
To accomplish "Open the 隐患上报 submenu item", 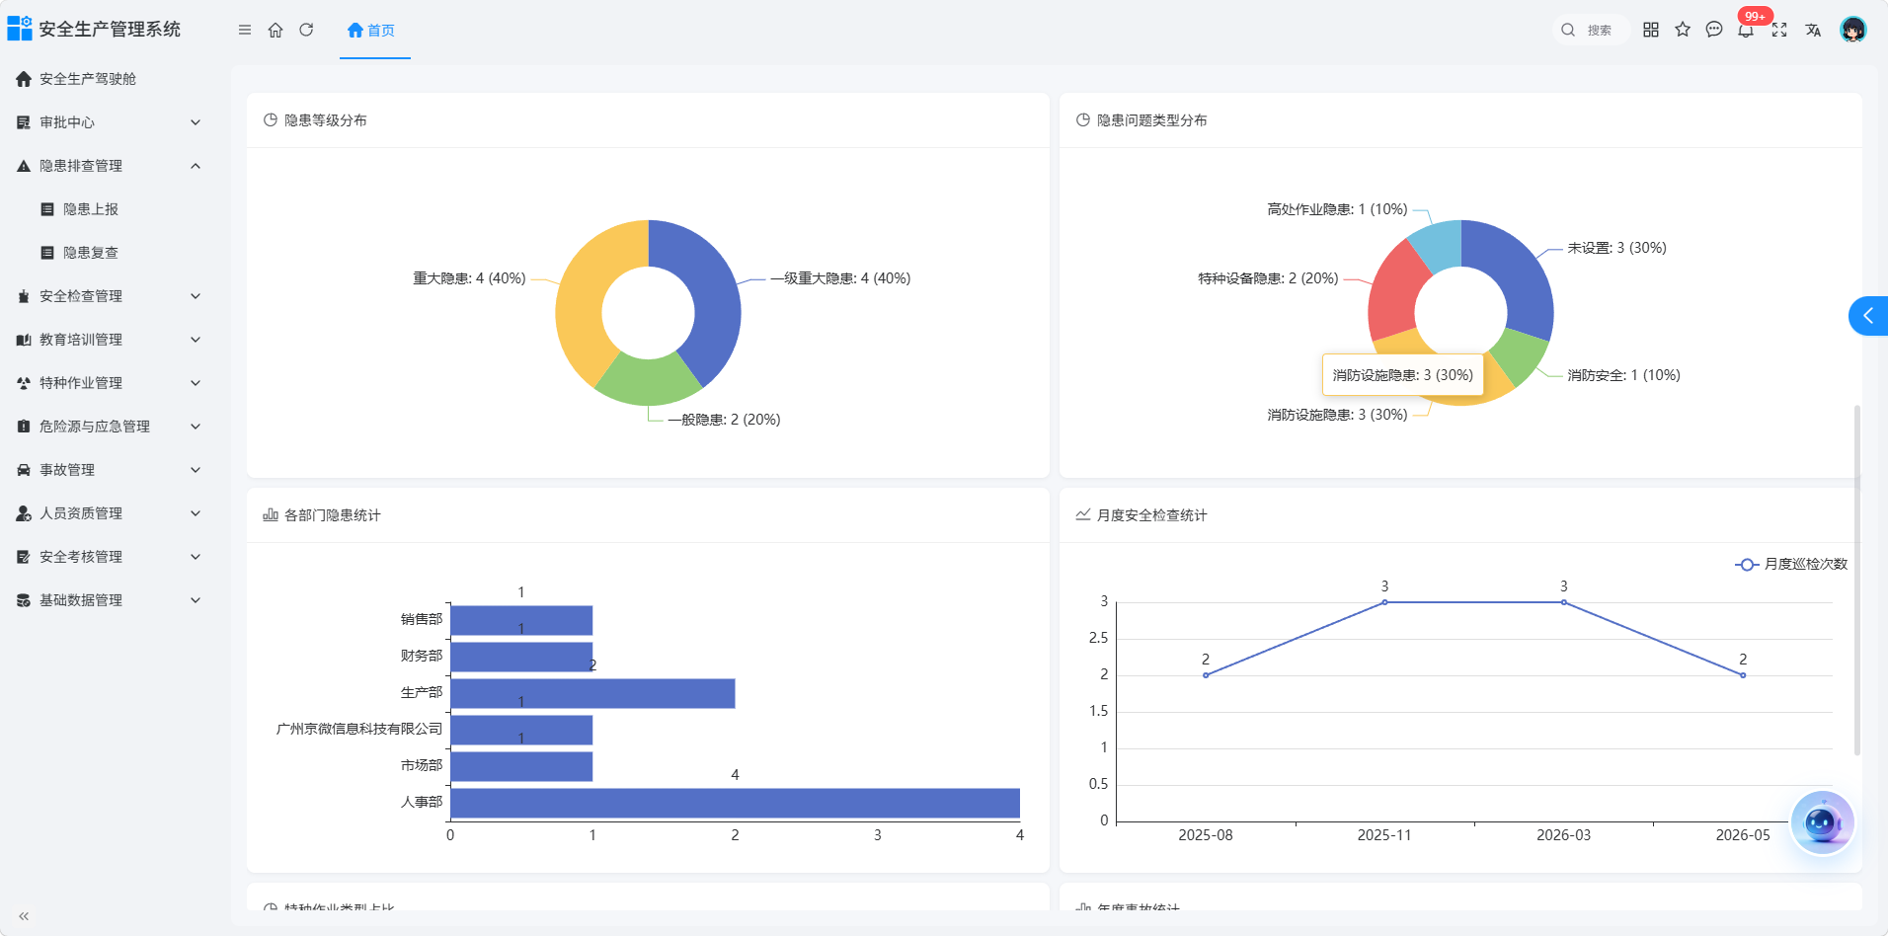I will 109,209.
